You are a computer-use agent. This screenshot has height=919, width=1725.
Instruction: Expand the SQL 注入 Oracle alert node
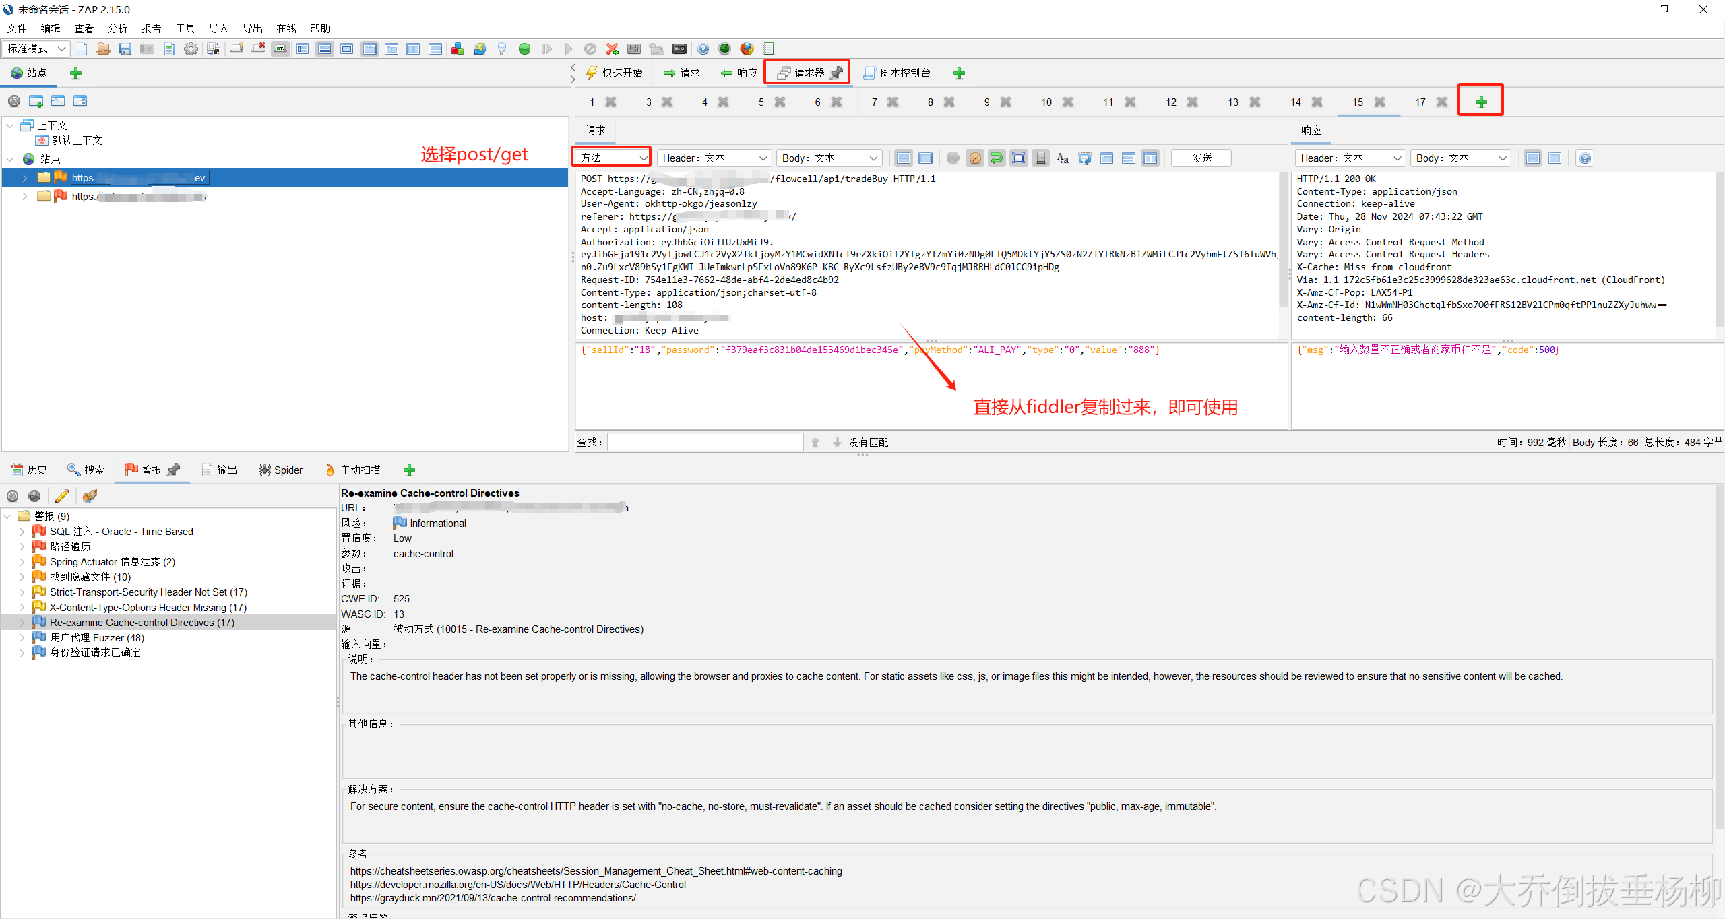22,532
